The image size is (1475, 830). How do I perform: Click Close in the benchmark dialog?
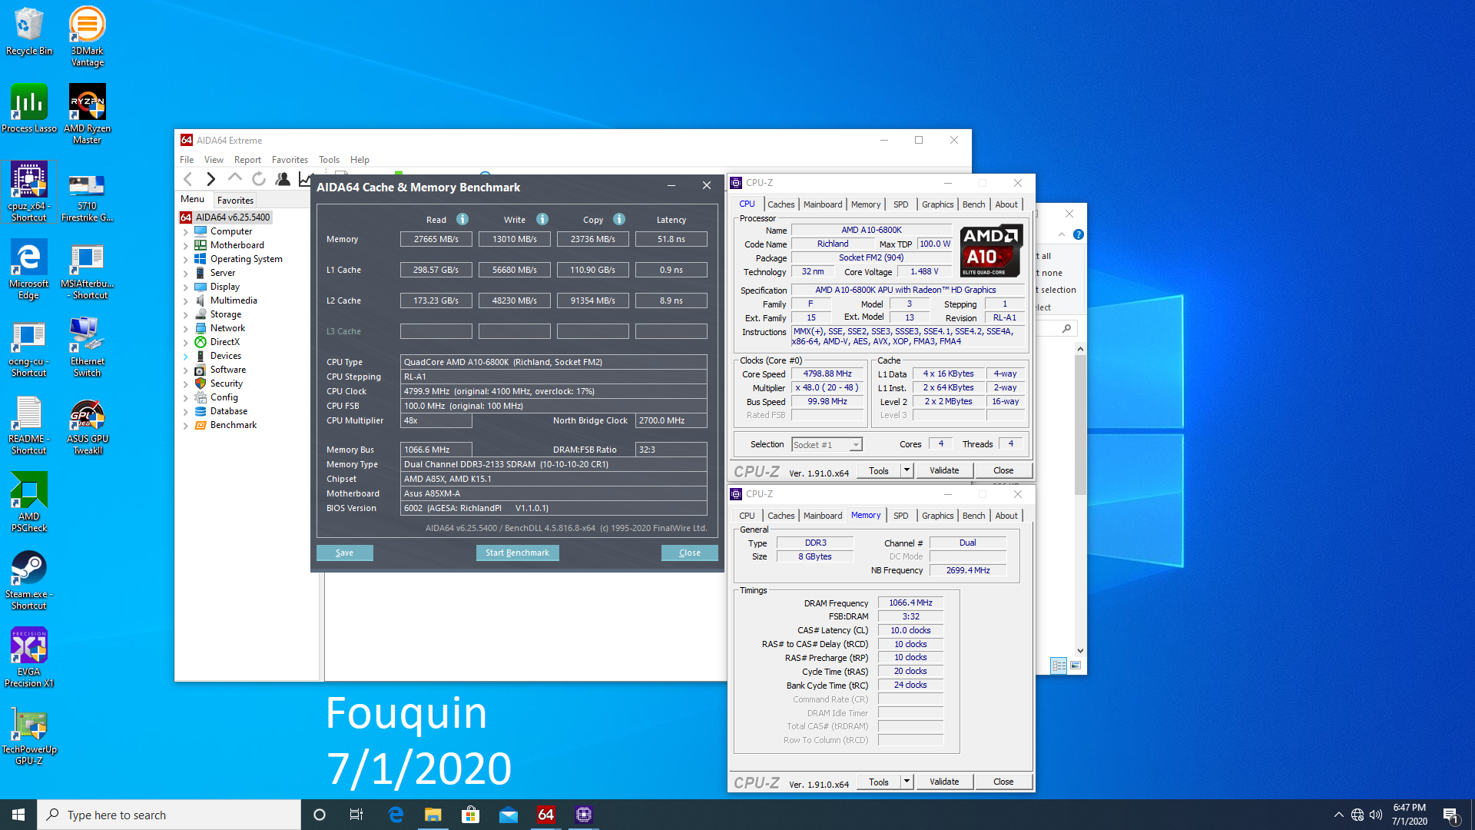point(689,553)
